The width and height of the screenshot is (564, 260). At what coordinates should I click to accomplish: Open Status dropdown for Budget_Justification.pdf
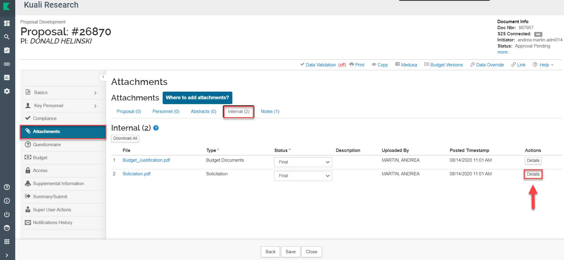pyautogui.click(x=303, y=162)
